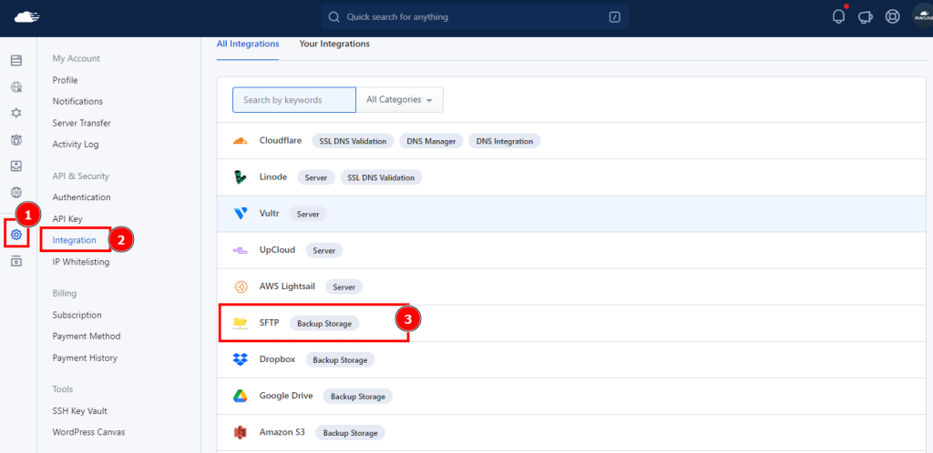933x453 pixels.
Task: Open the notifications bell icon
Action: [x=838, y=16]
